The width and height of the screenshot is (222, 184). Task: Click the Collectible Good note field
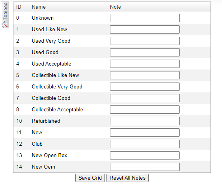[145, 98]
